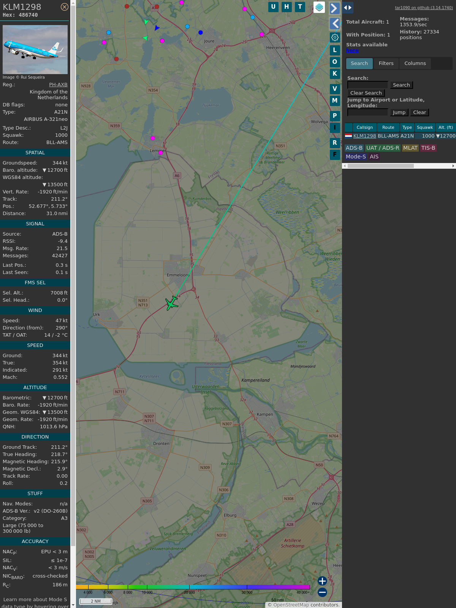The width and height of the screenshot is (456, 608).
Task: Open the settings gear on the map
Action: 335,37
